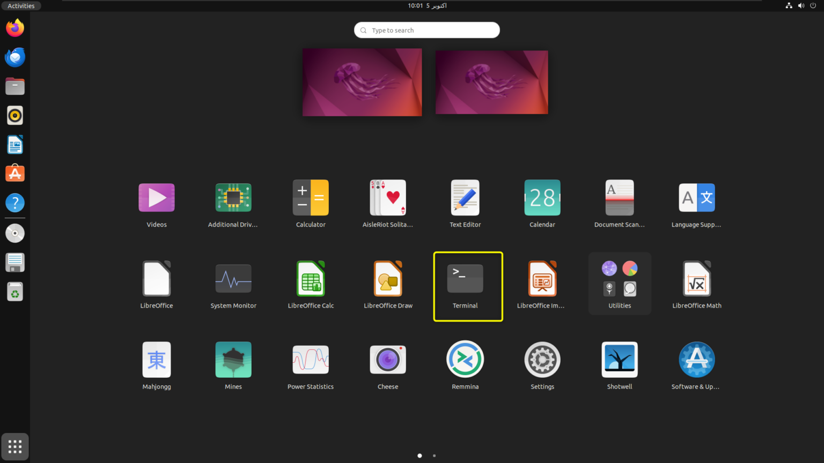Open the clock and date menu
Screen dimensions: 824x463
click(x=426, y=5)
